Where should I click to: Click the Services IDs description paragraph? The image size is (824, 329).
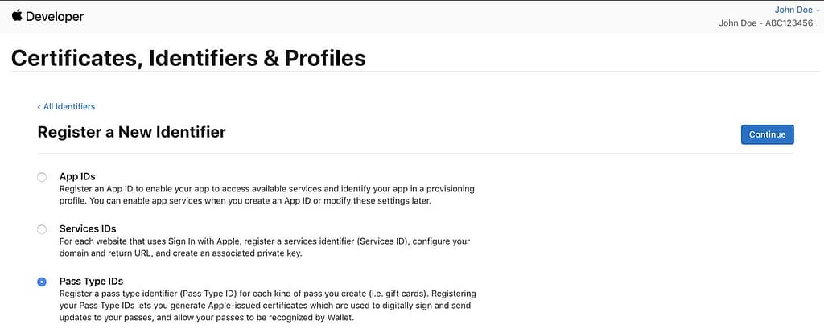[x=265, y=248]
